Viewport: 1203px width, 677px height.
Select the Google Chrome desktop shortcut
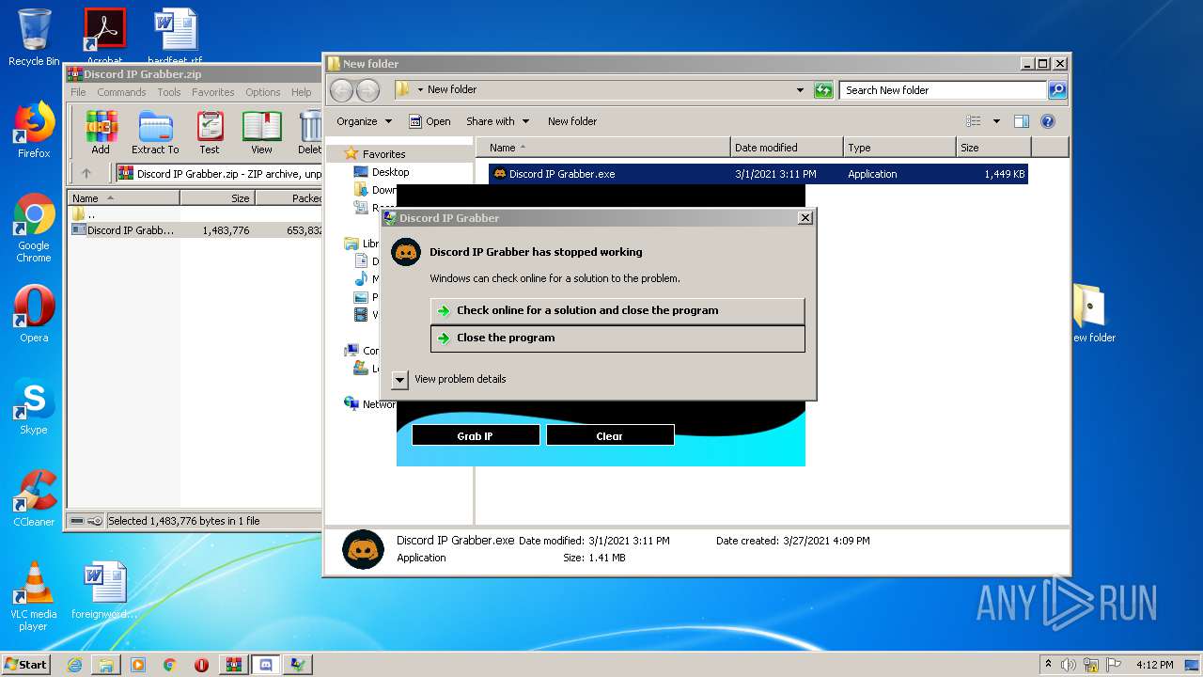[x=34, y=228]
